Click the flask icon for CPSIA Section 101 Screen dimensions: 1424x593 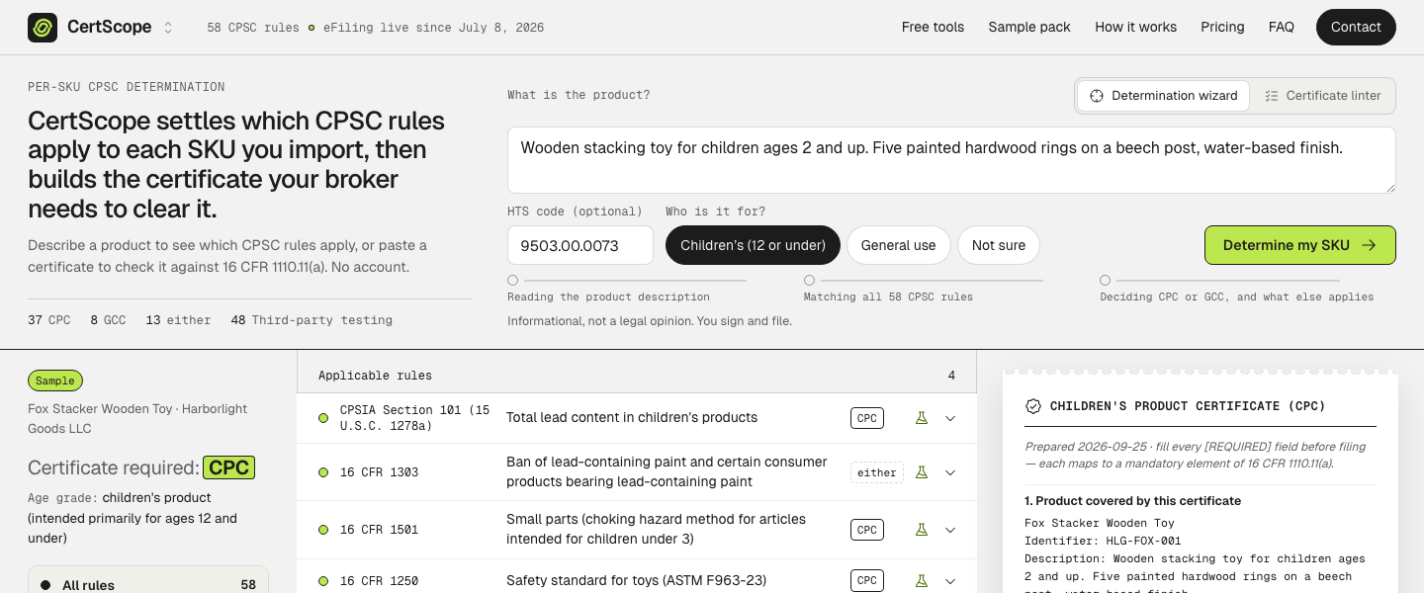pos(922,418)
